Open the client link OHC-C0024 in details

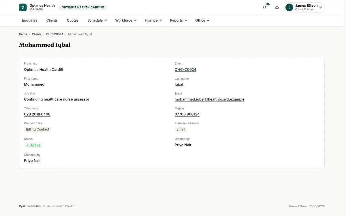pyautogui.click(x=185, y=69)
